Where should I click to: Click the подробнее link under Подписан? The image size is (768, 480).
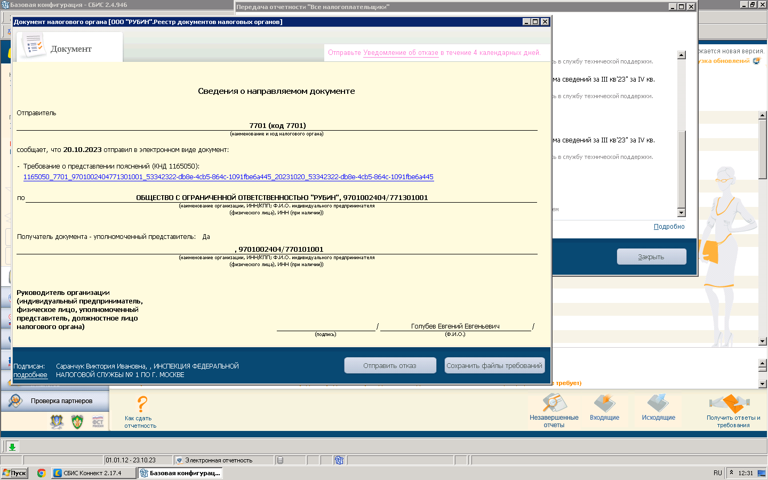[x=30, y=375]
